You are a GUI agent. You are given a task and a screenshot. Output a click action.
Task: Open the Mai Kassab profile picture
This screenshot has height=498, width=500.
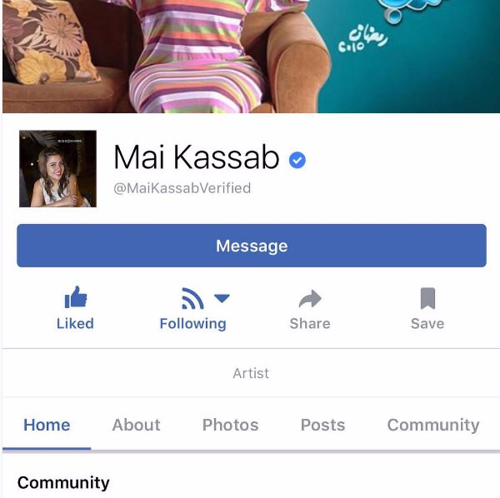57,168
